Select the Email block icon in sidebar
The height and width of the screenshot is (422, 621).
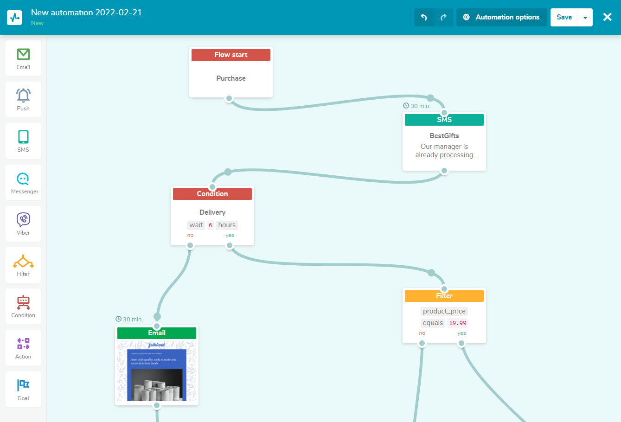[x=23, y=55]
